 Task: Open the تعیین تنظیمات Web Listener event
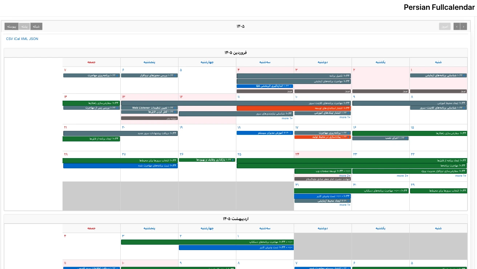[x=149, y=108]
